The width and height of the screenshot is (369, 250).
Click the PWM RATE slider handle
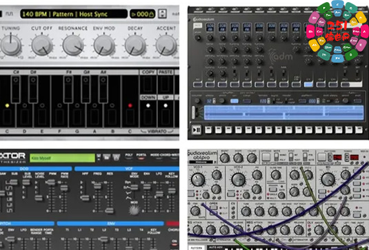[63, 188]
